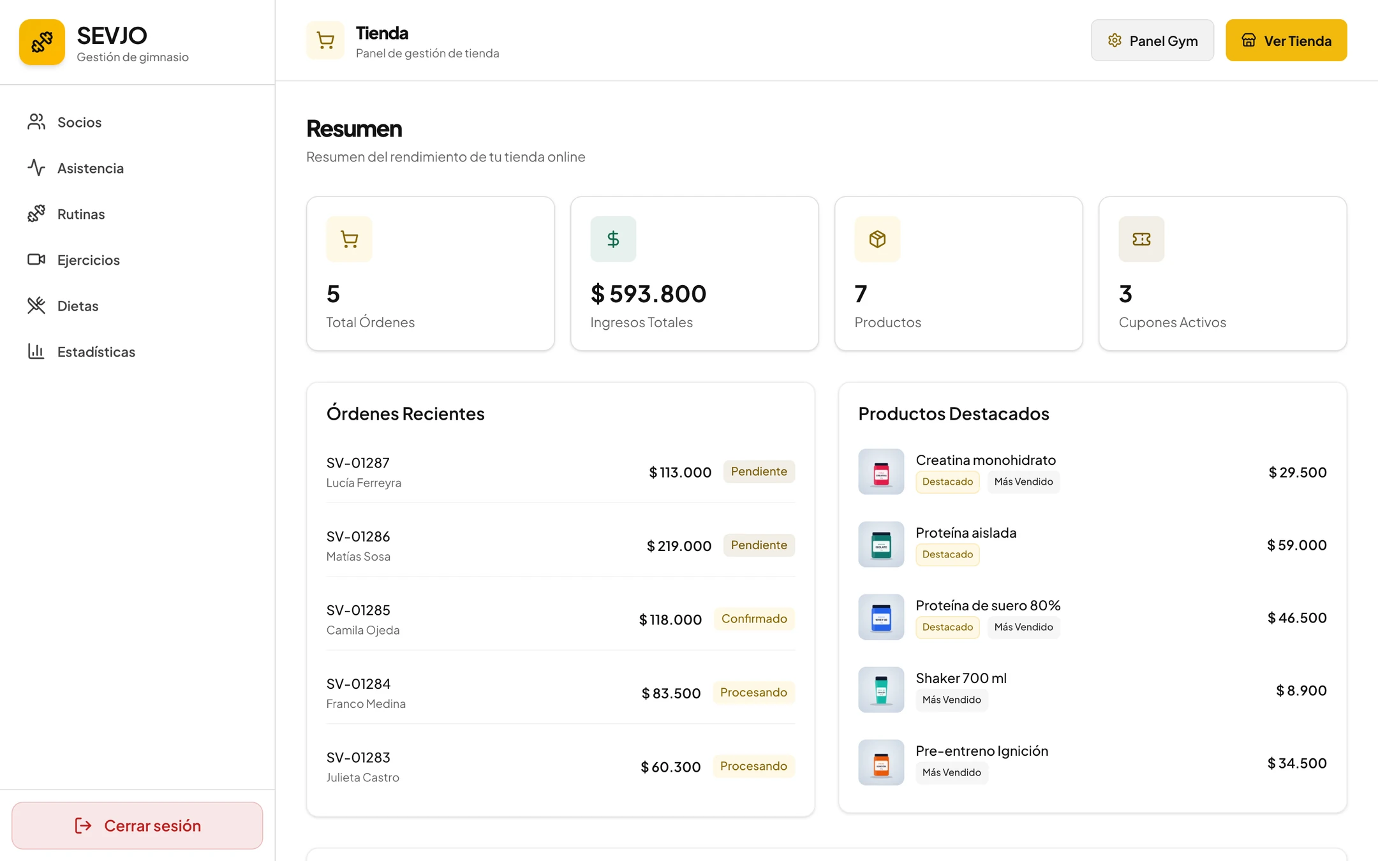1378x861 pixels.
Task: Click the Proteína de suero 80% product thumbnail
Action: click(x=881, y=617)
